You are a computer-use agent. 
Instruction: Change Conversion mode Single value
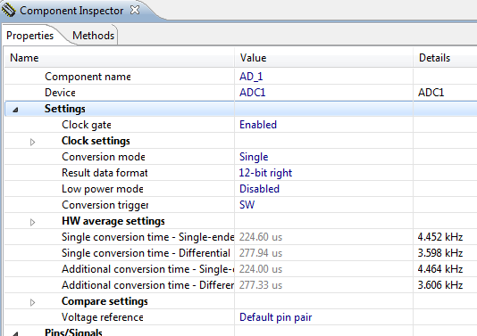tap(323, 157)
